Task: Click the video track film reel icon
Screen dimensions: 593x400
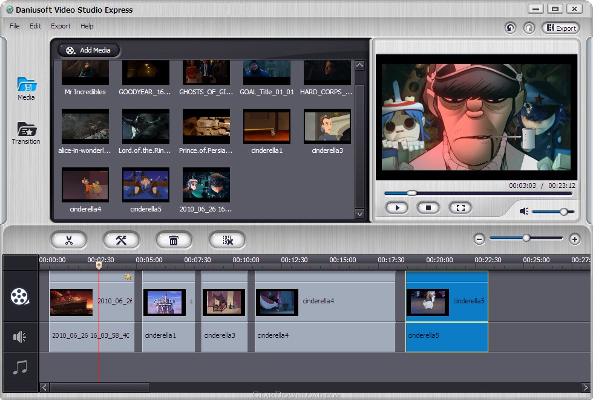Action: click(19, 297)
